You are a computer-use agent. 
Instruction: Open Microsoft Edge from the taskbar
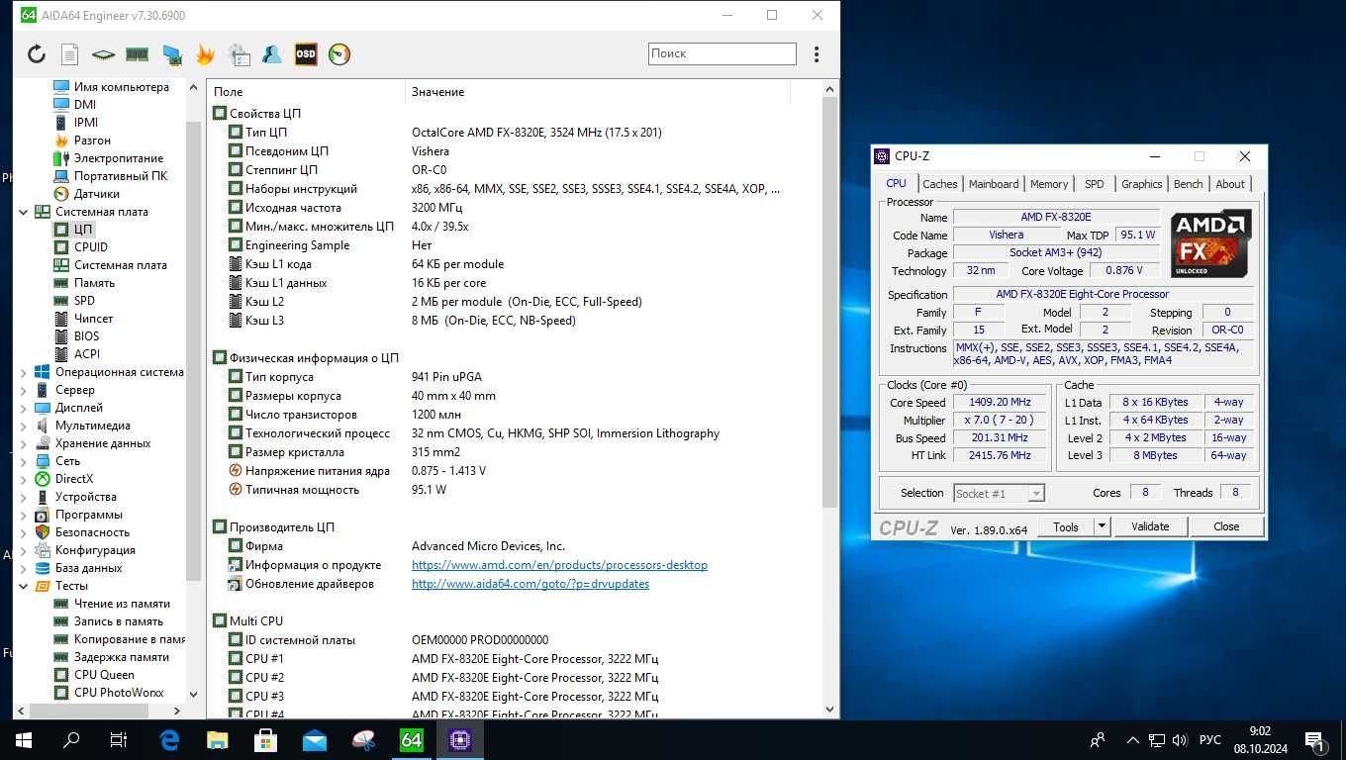[x=169, y=739]
